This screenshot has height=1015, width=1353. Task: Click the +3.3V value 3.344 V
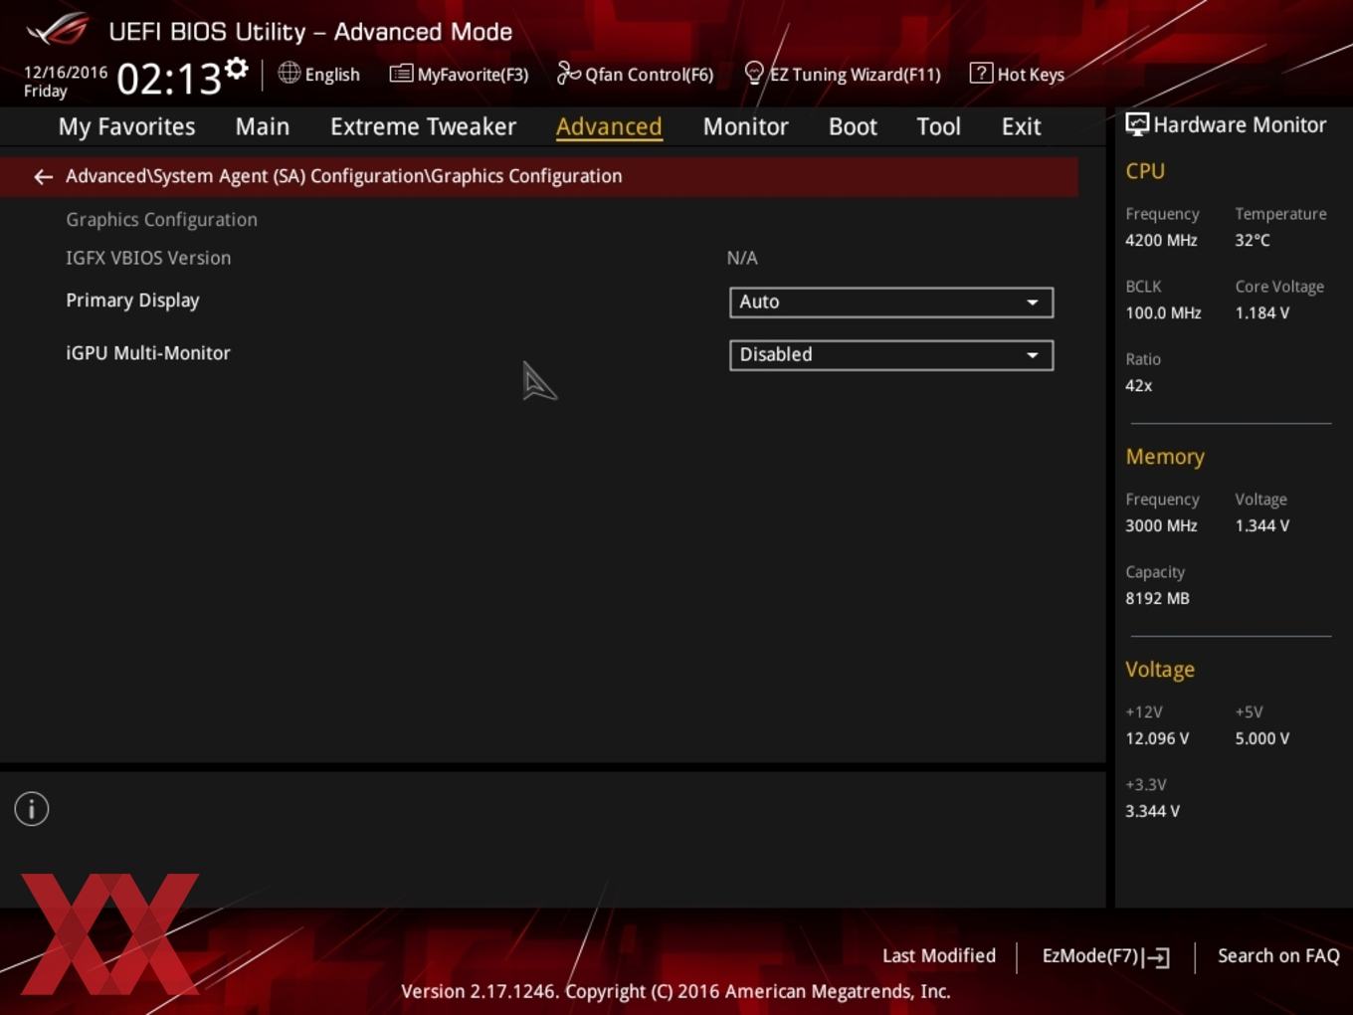1152,811
